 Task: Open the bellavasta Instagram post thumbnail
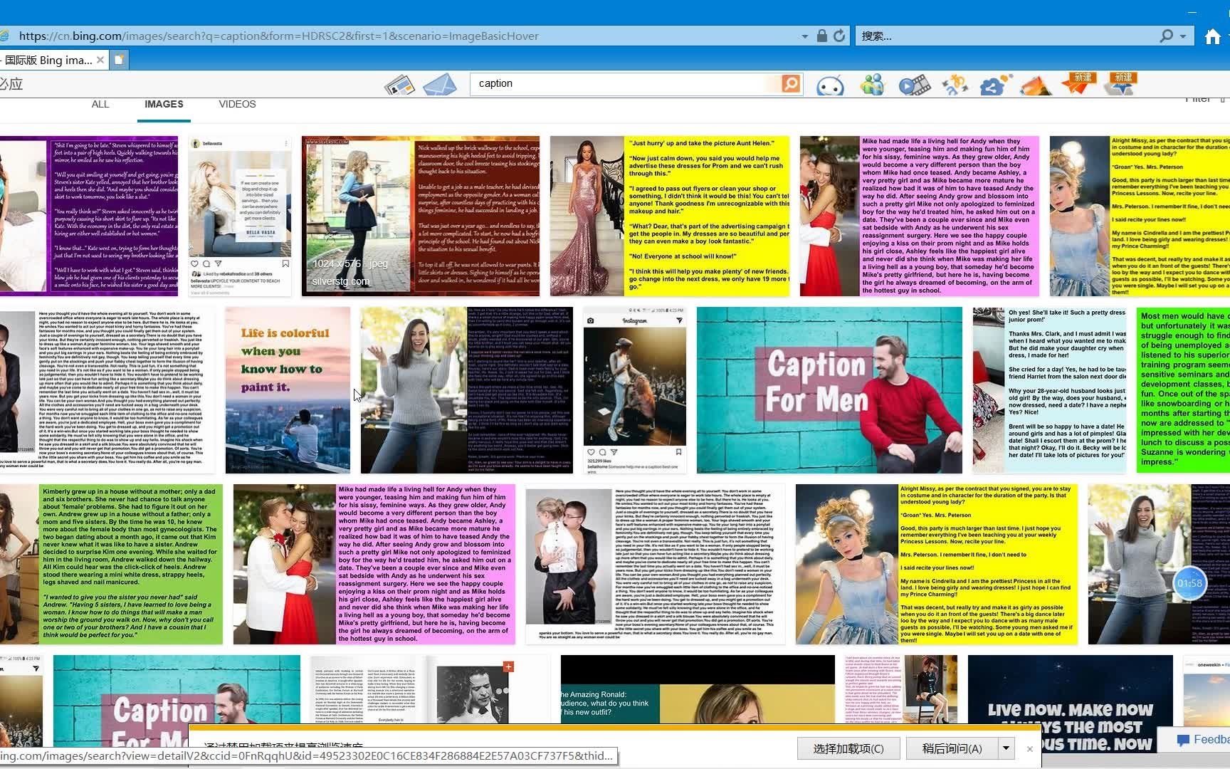(x=240, y=216)
